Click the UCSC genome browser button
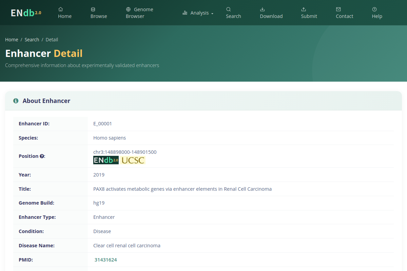The image size is (407, 271). pos(133,160)
